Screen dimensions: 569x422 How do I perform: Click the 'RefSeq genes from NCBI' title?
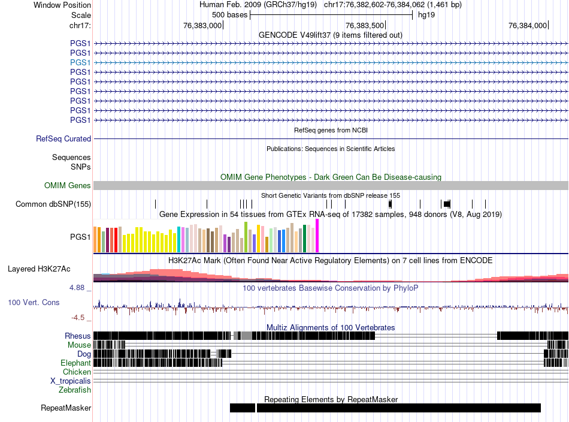pyautogui.click(x=331, y=131)
